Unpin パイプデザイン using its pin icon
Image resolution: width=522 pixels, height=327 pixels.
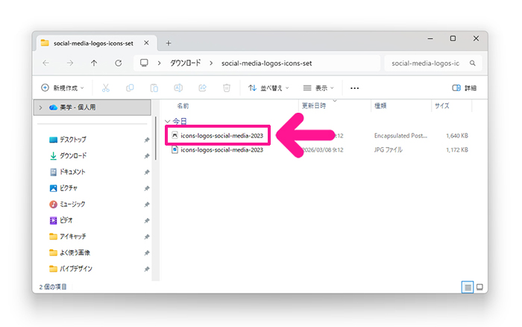point(146,269)
